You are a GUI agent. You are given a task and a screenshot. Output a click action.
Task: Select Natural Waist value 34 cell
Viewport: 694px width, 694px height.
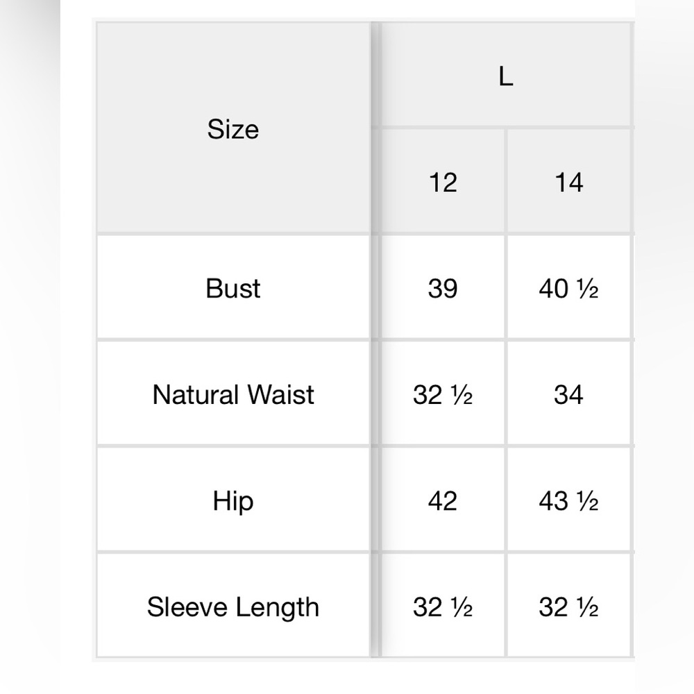569,394
